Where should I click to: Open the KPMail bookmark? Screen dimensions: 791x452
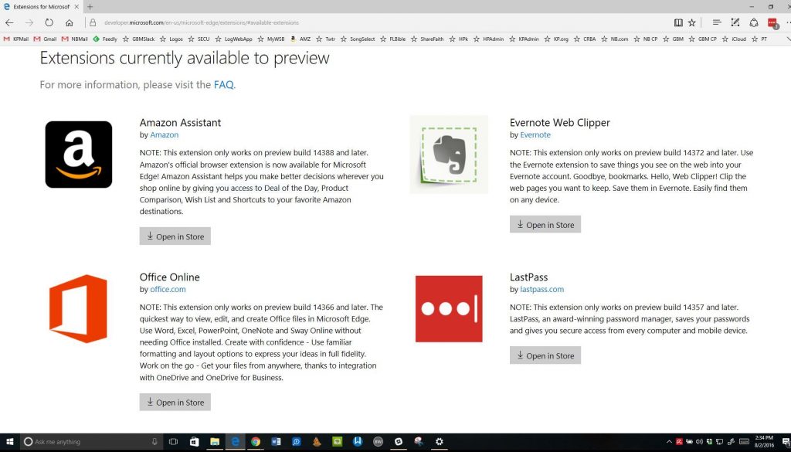(16, 39)
